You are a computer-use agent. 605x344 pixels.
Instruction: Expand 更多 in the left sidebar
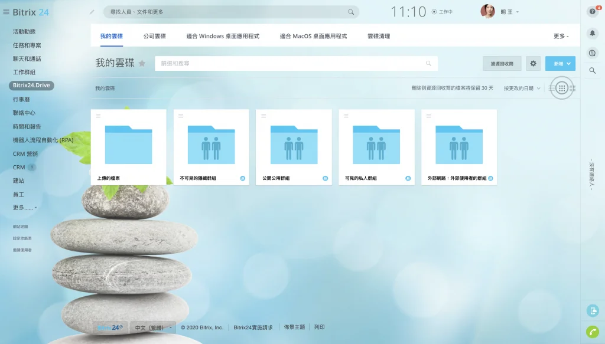coord(25,208)
